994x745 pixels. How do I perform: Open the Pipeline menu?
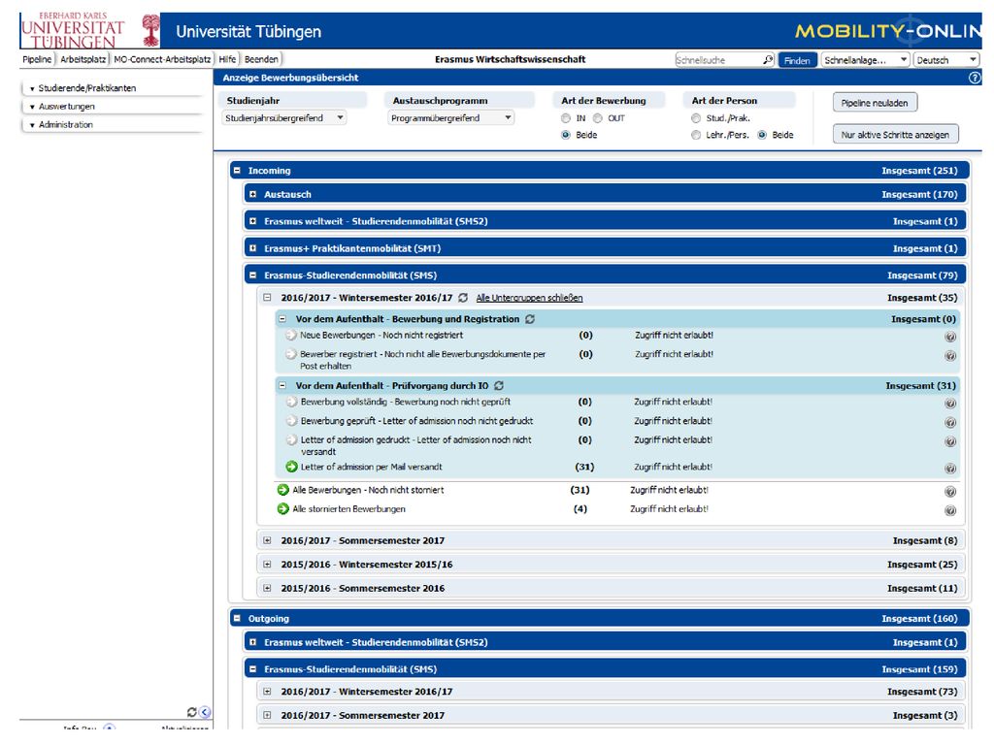tap(37, 59)
